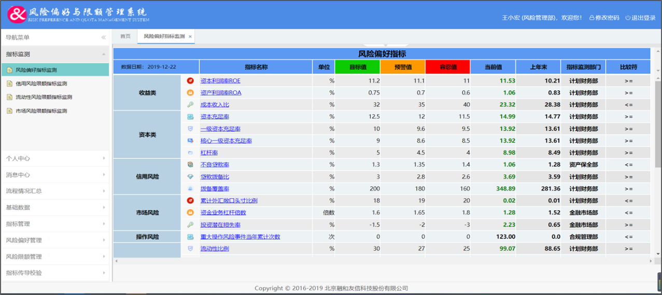This screenshot has width=662, height=295.
Task: Open 信用风险限额指标监测 in the sidebar
Action: 55,83
